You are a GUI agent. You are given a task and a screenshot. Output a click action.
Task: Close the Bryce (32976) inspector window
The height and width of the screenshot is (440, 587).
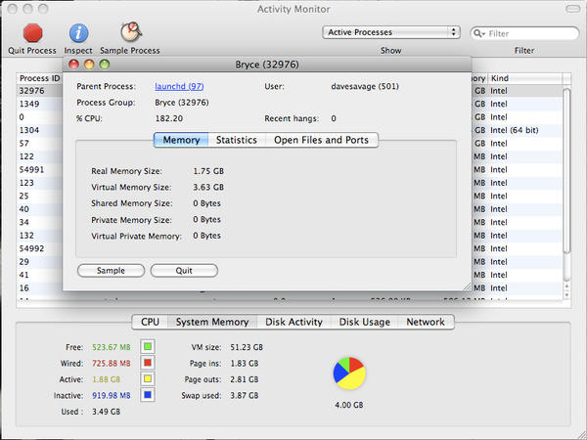[73, 65]
